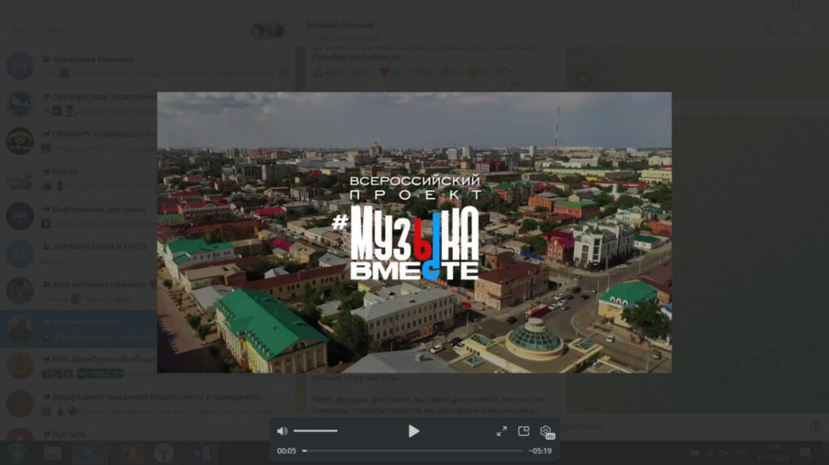Screen dimensions: 829x465
Task: Click the Telegram chat search field
Action: [x=140, y=32]
